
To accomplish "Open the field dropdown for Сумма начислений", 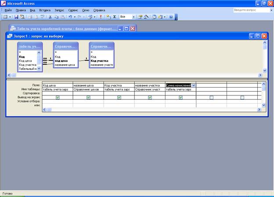I will (194, 85).
